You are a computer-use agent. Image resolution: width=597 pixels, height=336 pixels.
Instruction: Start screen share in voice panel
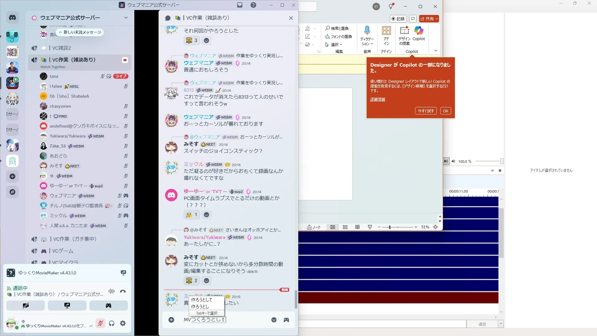click(67, 306)
